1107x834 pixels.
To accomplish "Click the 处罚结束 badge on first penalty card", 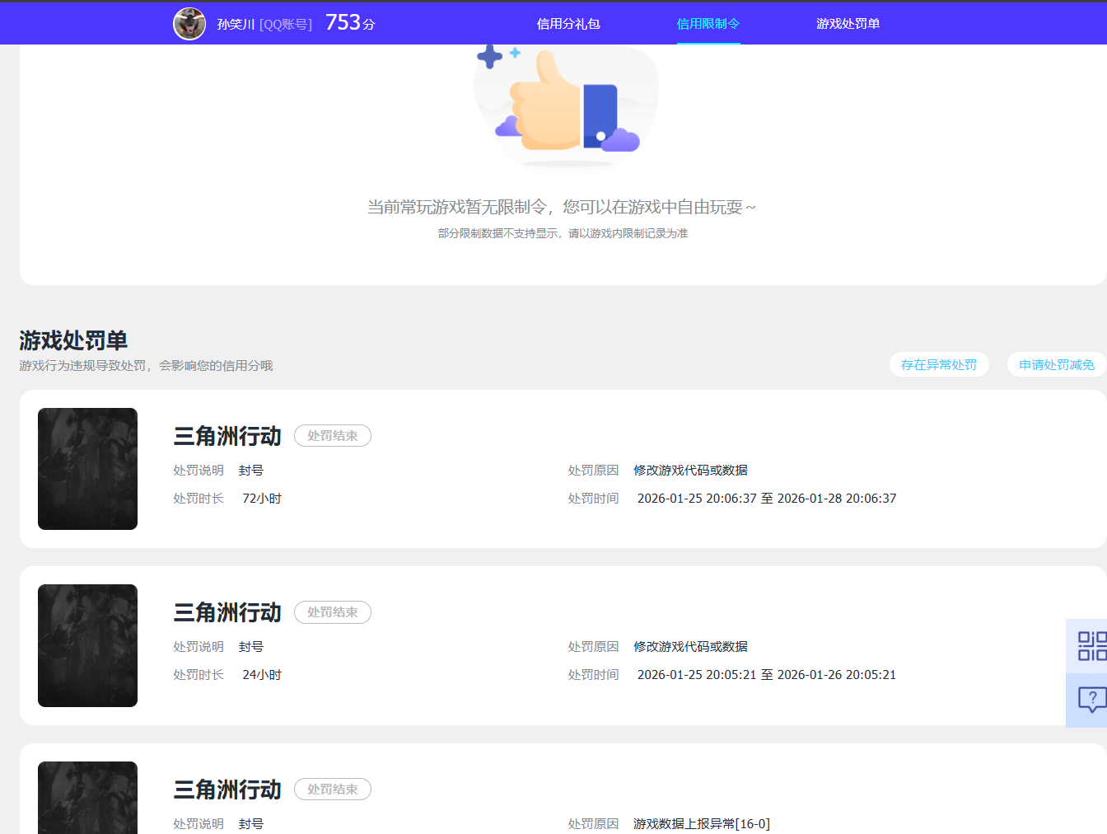I will 332,436.
